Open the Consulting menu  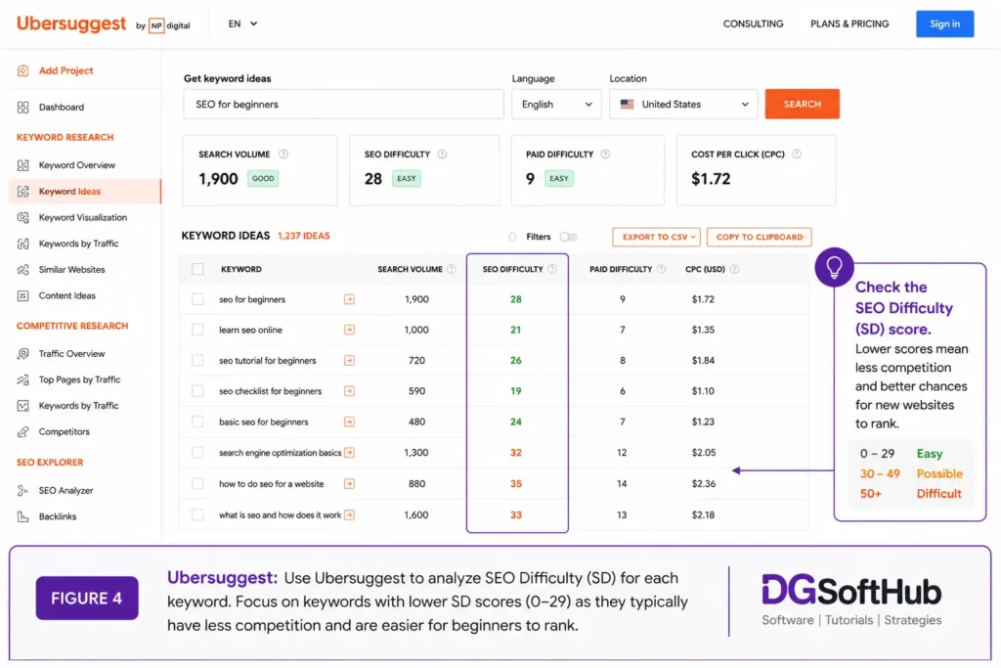tap(753, 23)
